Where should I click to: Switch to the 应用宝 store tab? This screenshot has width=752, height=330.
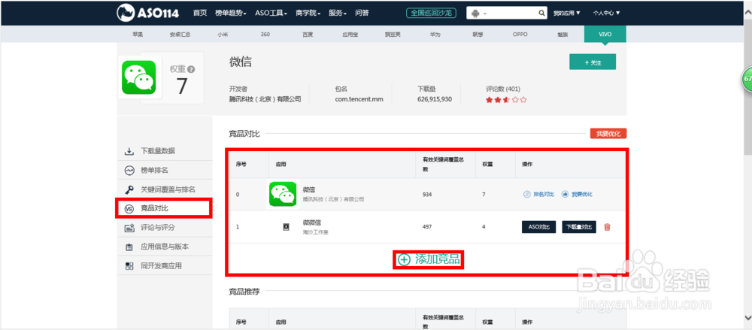pos(350,35)
